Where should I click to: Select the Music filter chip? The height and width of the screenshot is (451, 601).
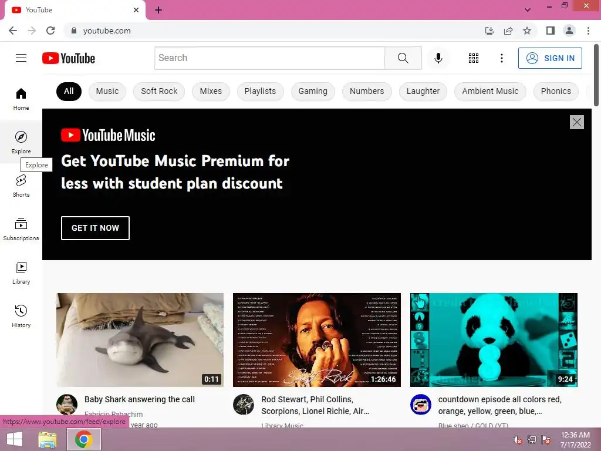(x=107, y=91)
